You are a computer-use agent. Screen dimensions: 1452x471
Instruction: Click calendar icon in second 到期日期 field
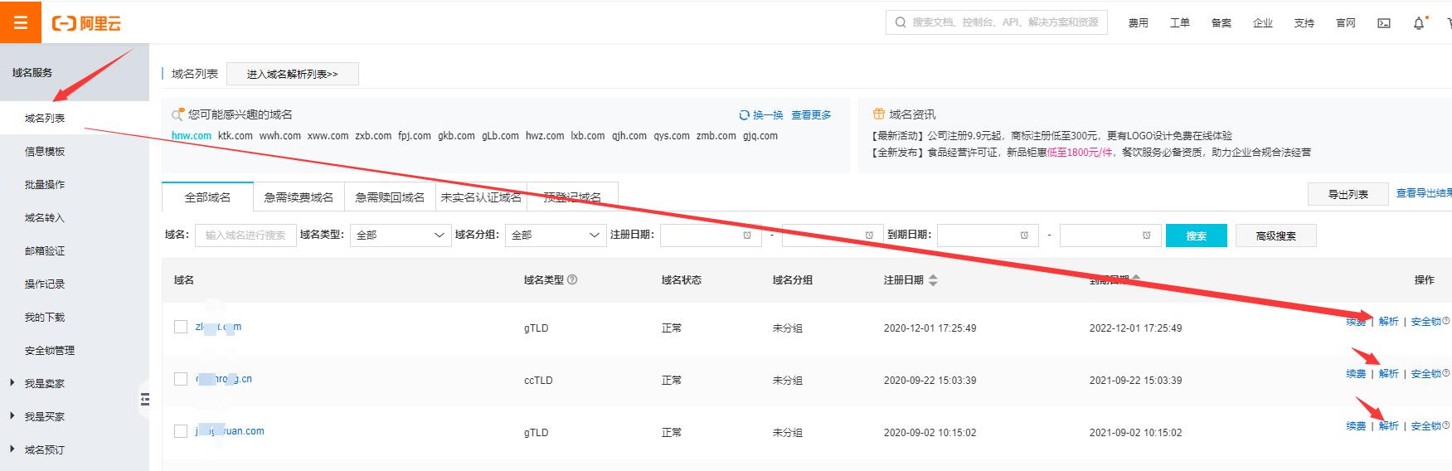(x=1147, y=235)
